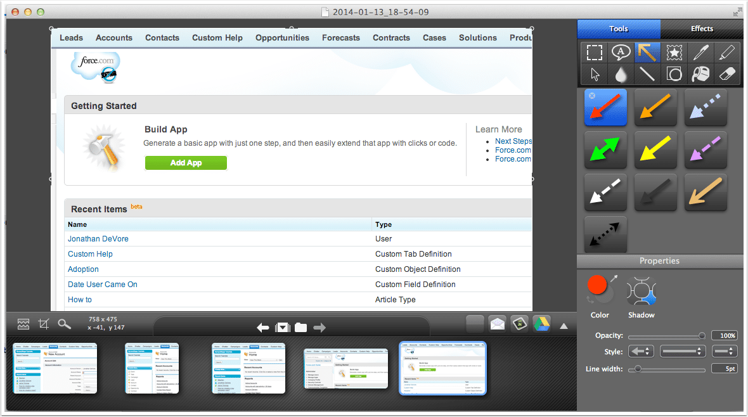Click the crop icon in bottom toolbar
Image resolution: width=748 pixels, height=417 pixels.
tap(44, 324)
